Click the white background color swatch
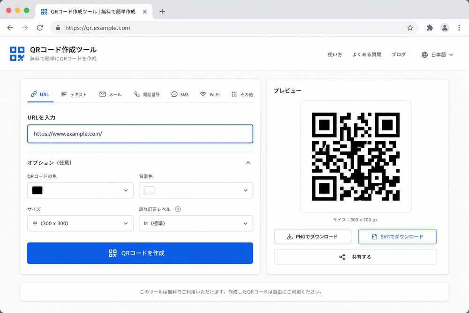 (x=149, y=191)
